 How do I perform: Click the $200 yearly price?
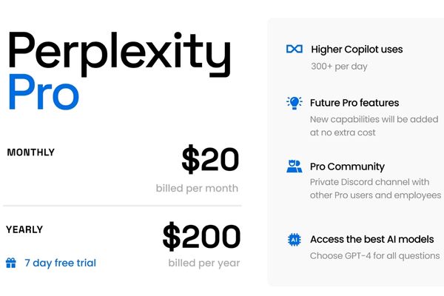[201, 237]
